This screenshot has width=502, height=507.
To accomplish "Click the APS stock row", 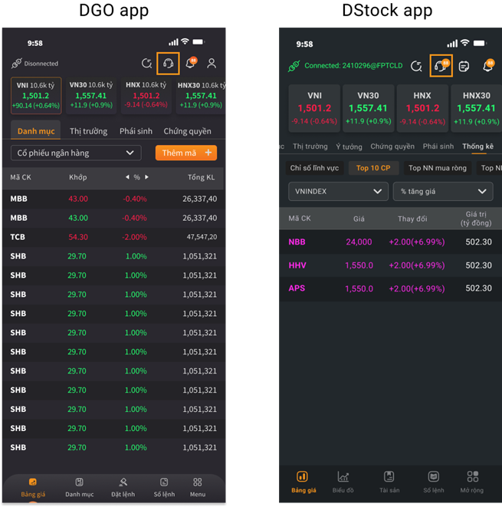I will [390, 288].
